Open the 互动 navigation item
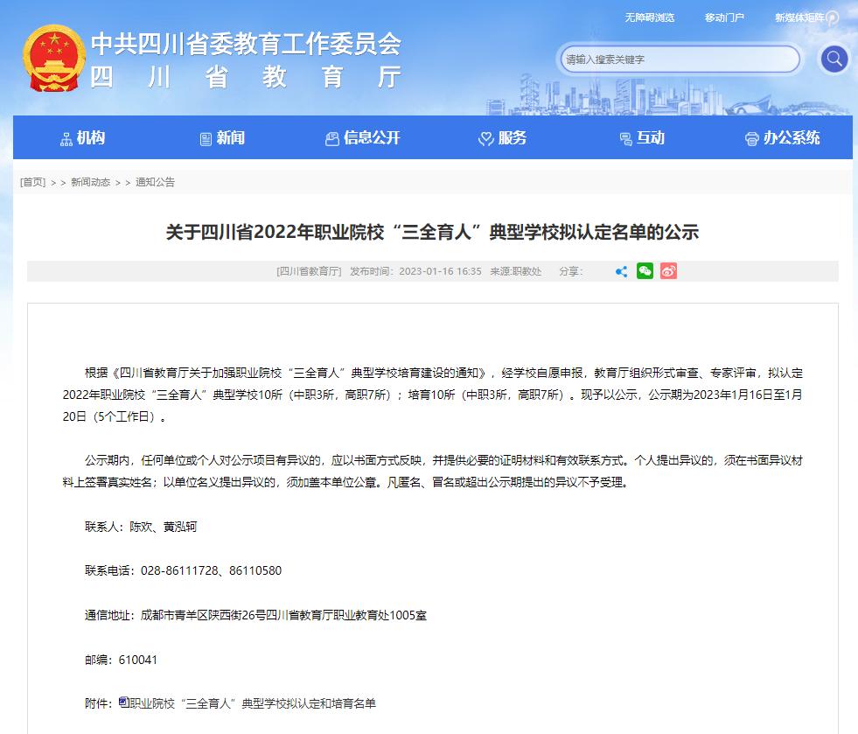Screen dimensions: 858x734 [642, 138]
